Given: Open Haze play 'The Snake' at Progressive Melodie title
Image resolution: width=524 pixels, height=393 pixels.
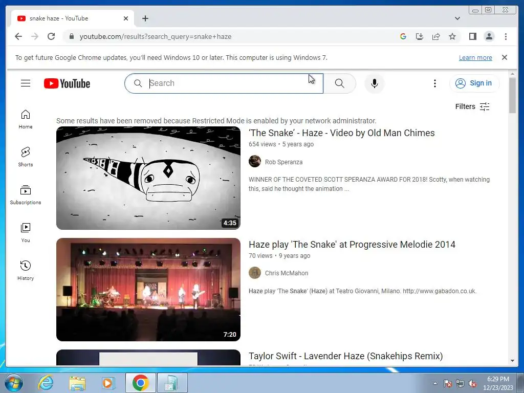Looking at the screenshot, I should click(352, 245).
